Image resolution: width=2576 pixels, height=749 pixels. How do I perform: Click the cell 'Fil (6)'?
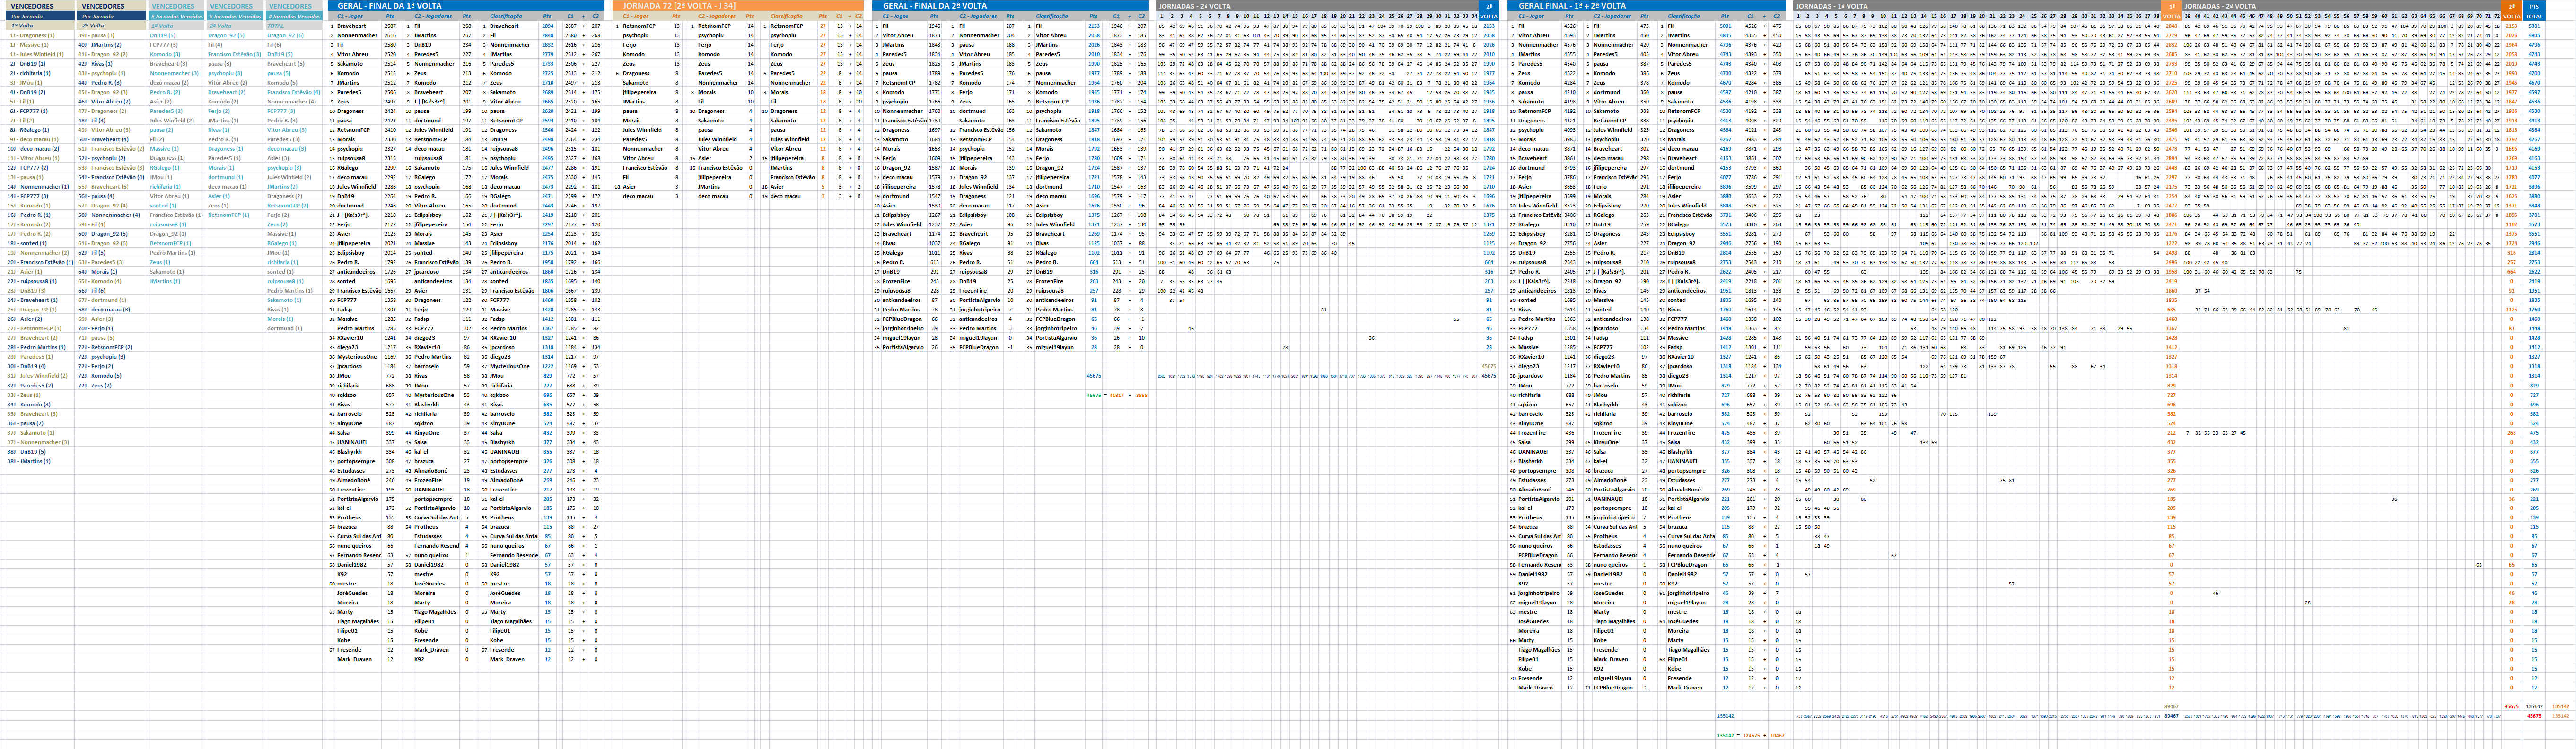point(294,45)
